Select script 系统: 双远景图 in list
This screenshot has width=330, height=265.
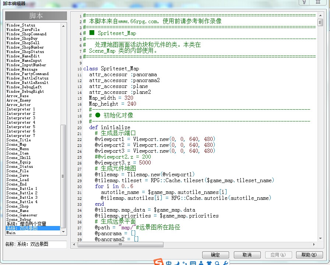click(33, 228)
